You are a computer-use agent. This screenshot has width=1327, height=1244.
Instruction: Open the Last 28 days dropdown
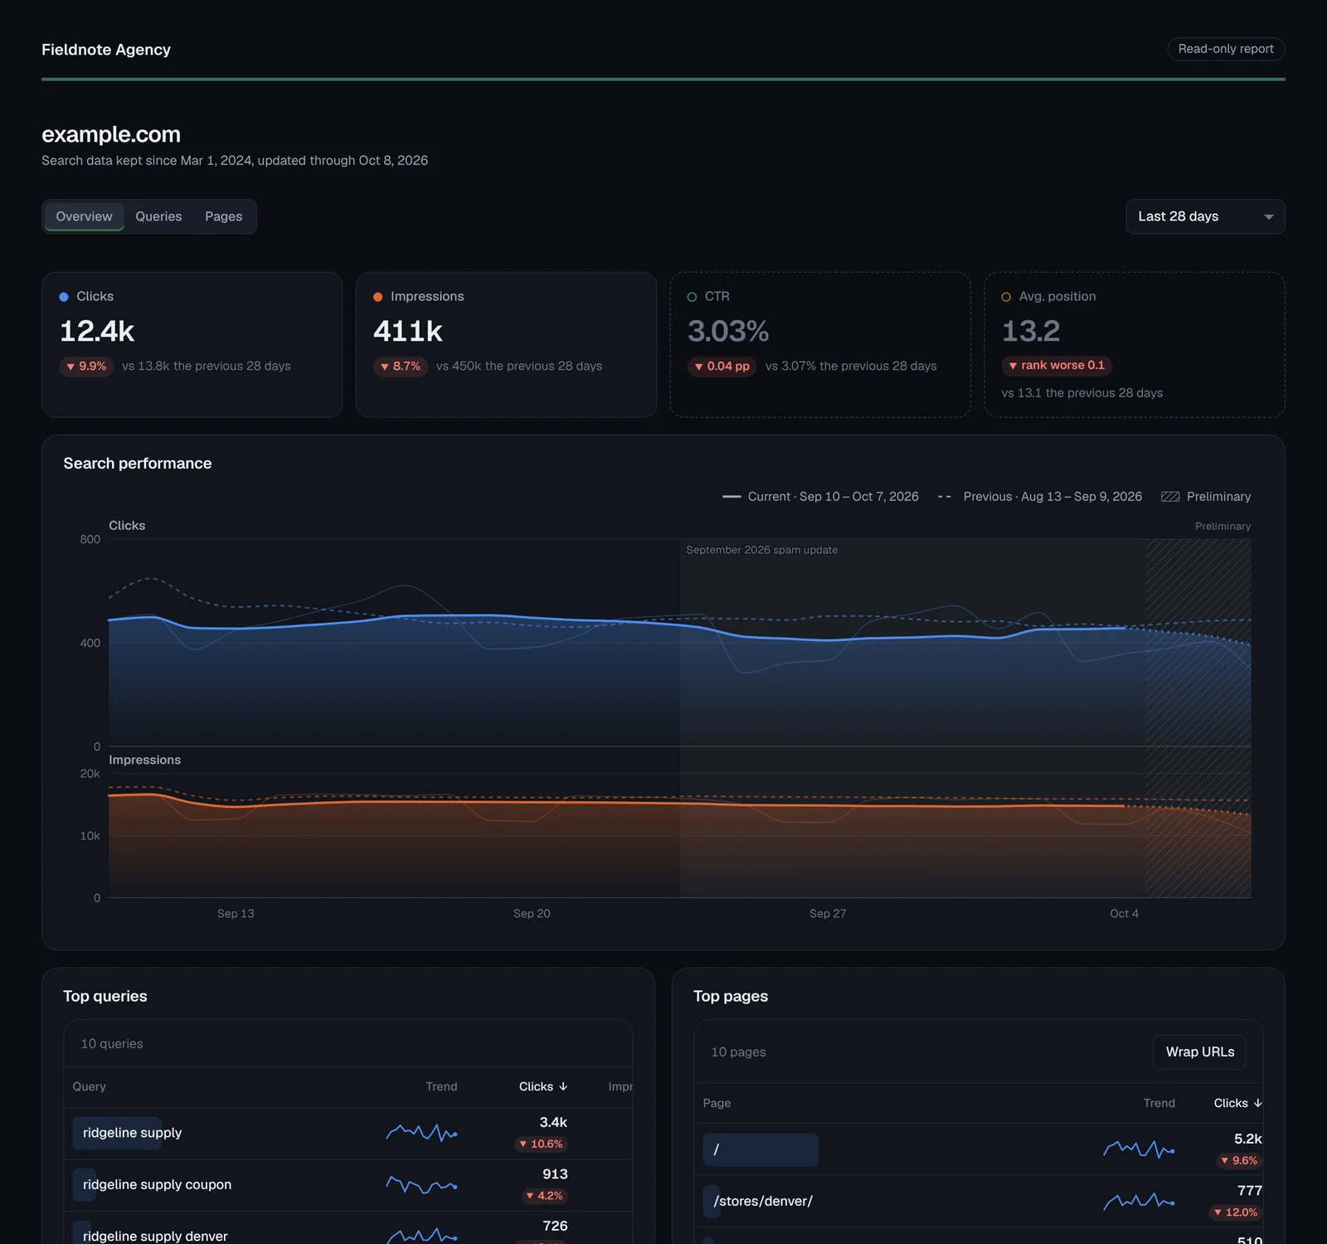[1205, 216]
